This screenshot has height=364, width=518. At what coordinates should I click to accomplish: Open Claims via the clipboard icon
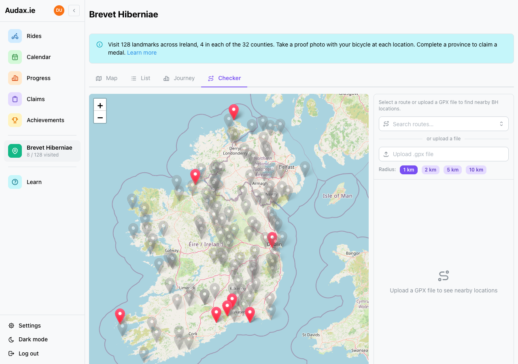(15, 99)
